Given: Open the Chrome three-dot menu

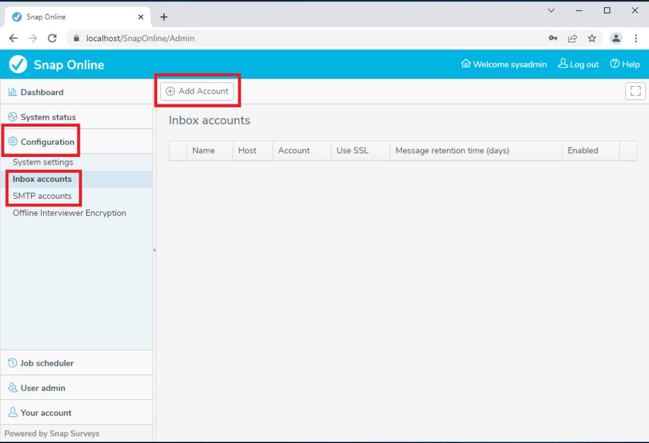Looking at the screenshot, I should click(636, 38).
